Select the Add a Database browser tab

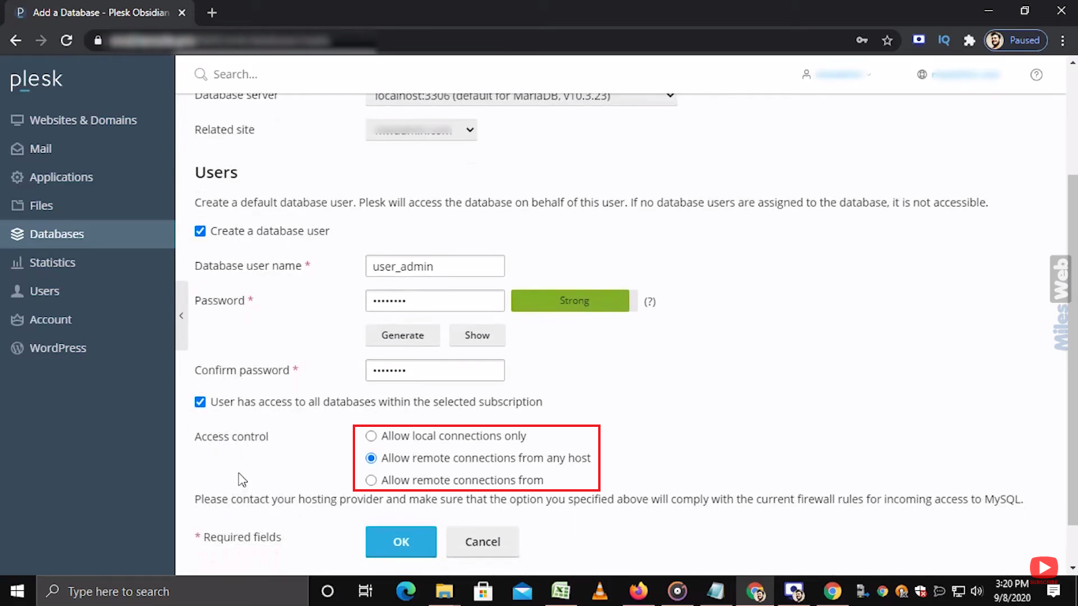101,13
